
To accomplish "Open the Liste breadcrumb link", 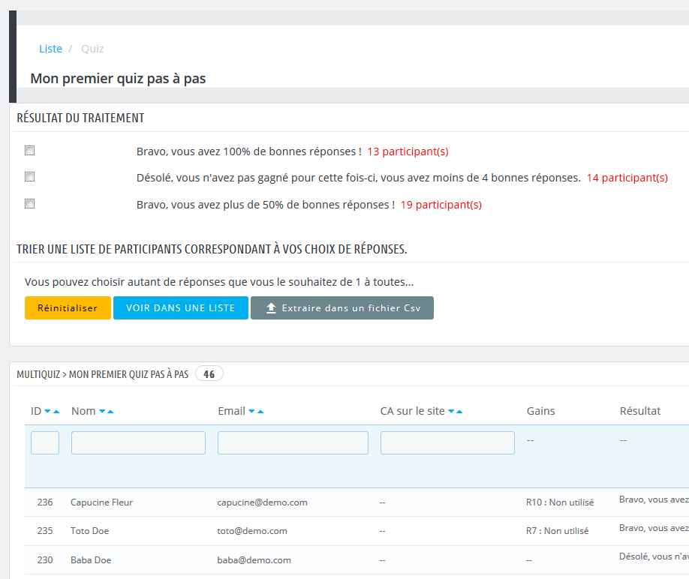I will 50,49.
